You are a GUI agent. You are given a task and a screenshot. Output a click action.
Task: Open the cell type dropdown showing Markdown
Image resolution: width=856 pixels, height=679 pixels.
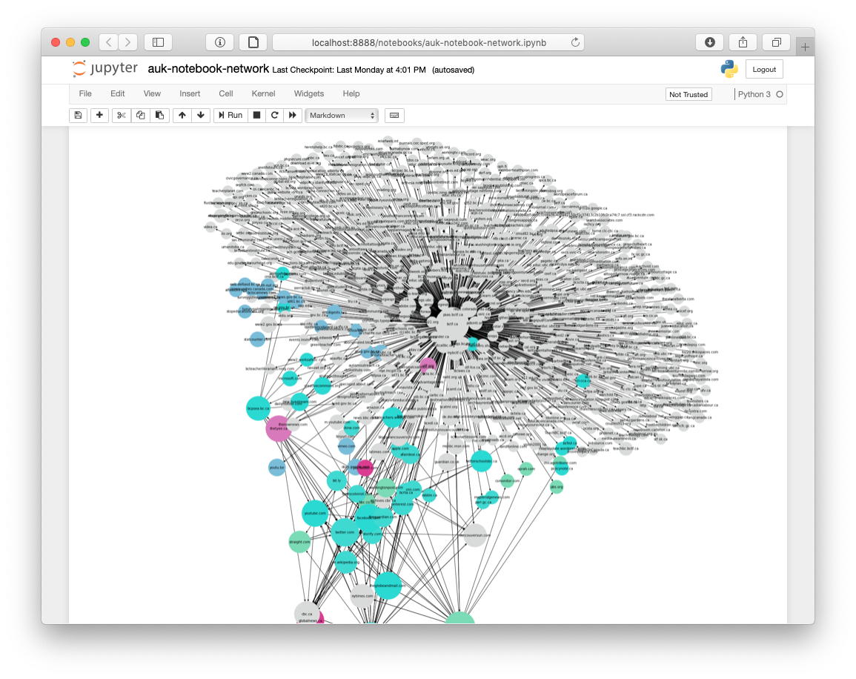342,115
